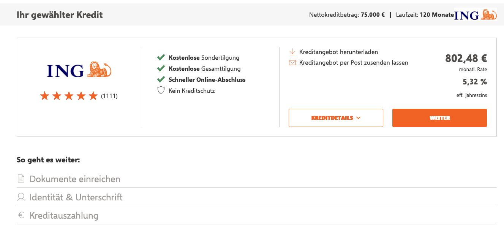Select Kreditangebot per Post zusenden lassen
Image resolution: width=504 pixels, height=227 pixels.
[x=354, y=63]
